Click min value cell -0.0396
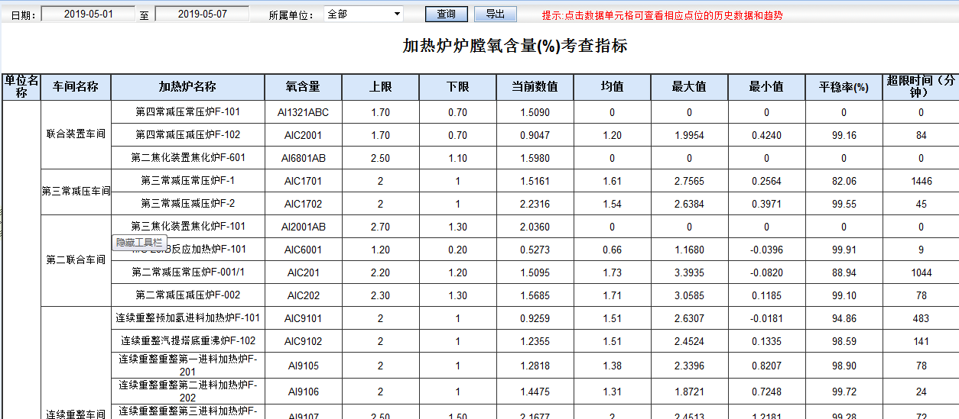Screen dimensions: 959x419 766,250
